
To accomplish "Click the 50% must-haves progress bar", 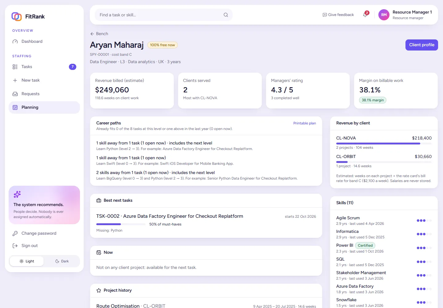I will [121, 224].
